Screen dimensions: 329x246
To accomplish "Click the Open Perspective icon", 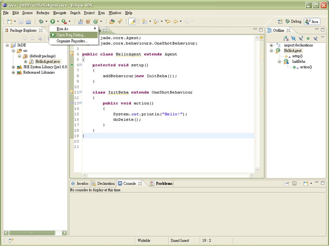I will [x=280, y=22].
